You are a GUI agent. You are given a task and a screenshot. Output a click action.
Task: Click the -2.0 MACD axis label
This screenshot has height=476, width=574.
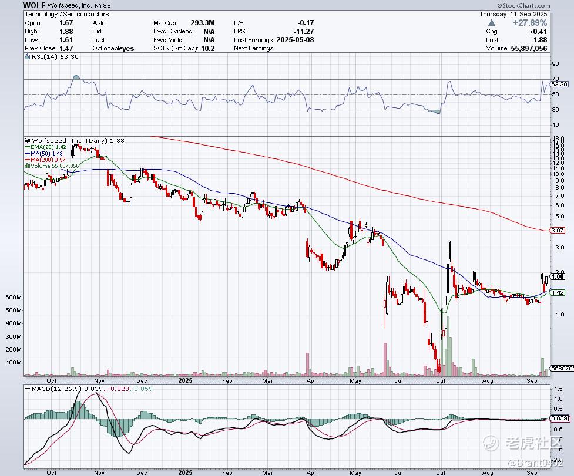point(558,460)
